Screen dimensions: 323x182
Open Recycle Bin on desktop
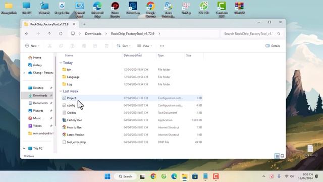click(62, 8)
